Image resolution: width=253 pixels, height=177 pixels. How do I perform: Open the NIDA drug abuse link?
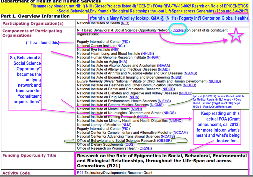click(134, 97)
